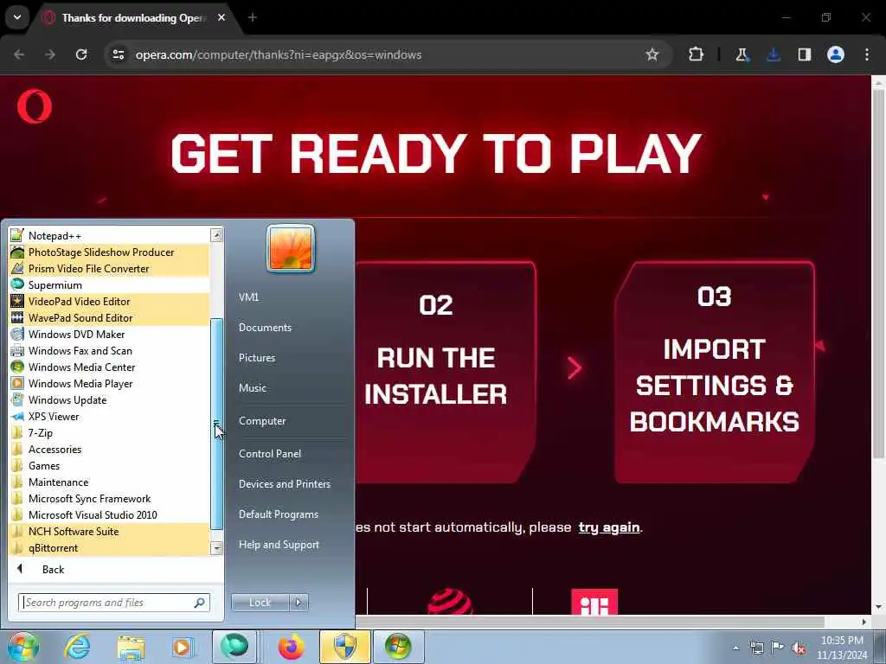The height and width of the screenshot is (664, 886).
Task: Open browser three-dot menu
Action: tap(867, 54)
